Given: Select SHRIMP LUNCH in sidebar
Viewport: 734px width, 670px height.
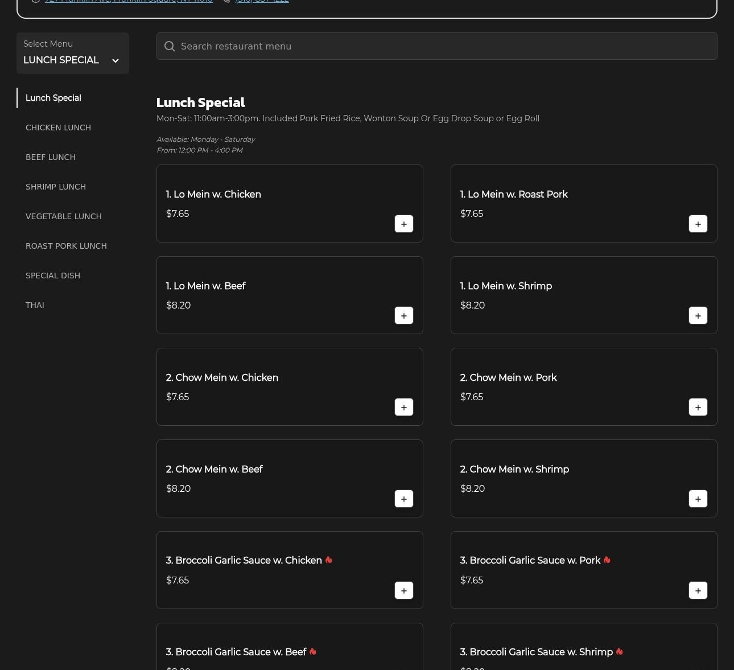Looking at the screenshot, I should tap(56, 187).
